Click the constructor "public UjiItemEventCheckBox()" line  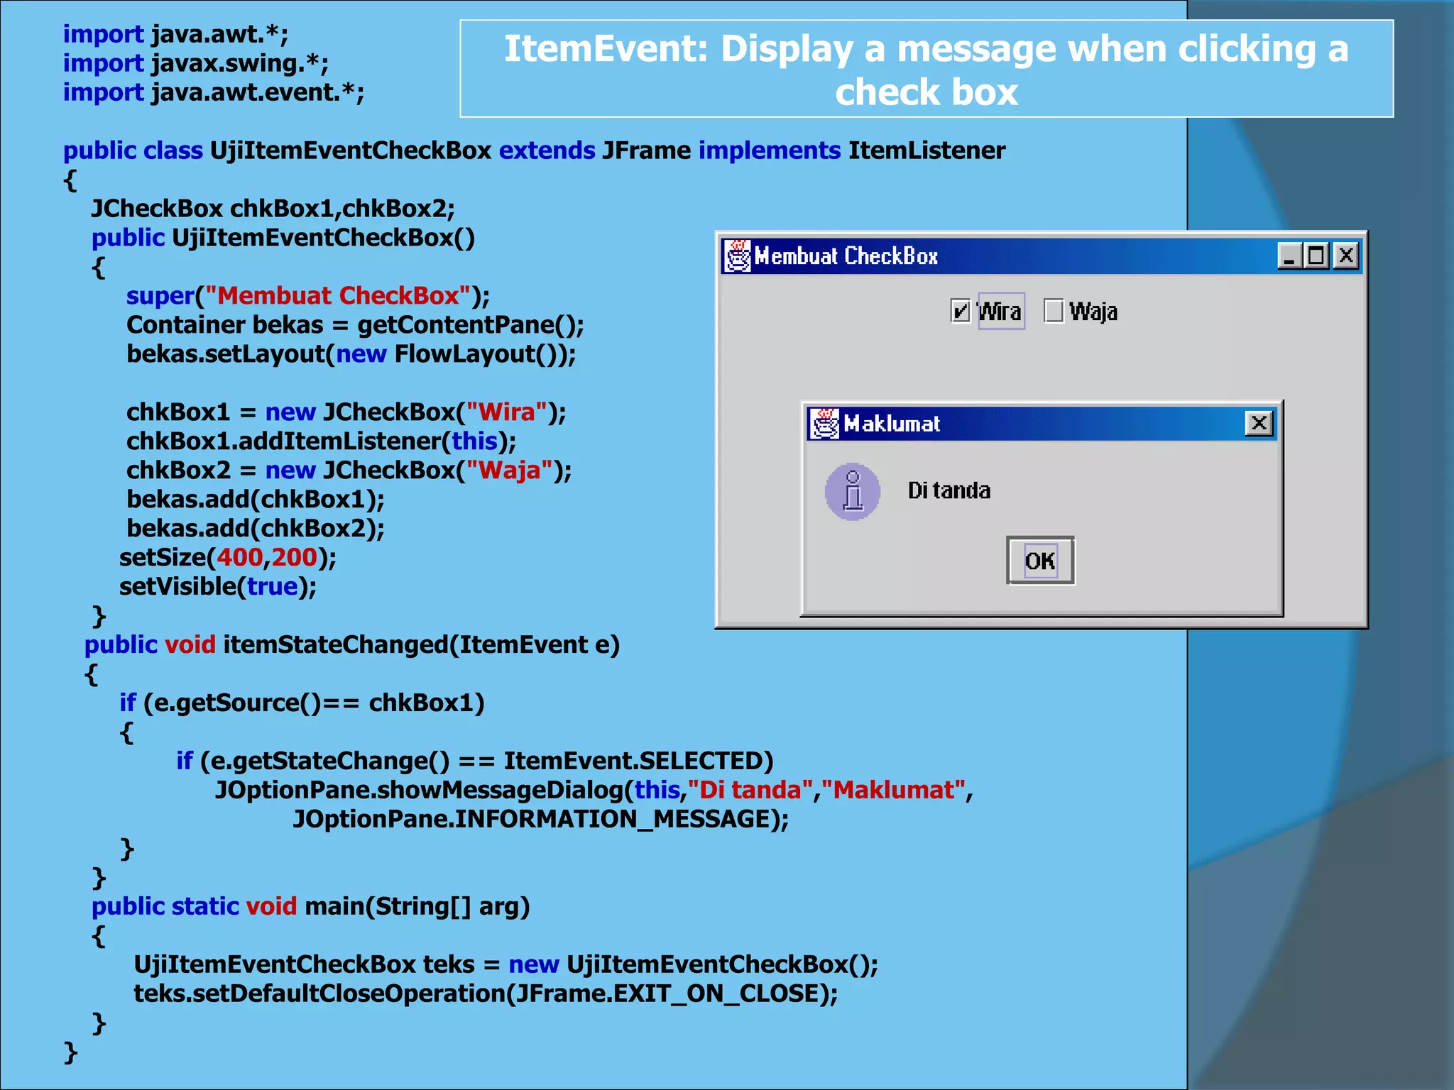[283, 238]
